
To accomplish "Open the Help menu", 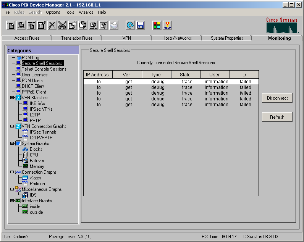I will (x=102, y=12).
